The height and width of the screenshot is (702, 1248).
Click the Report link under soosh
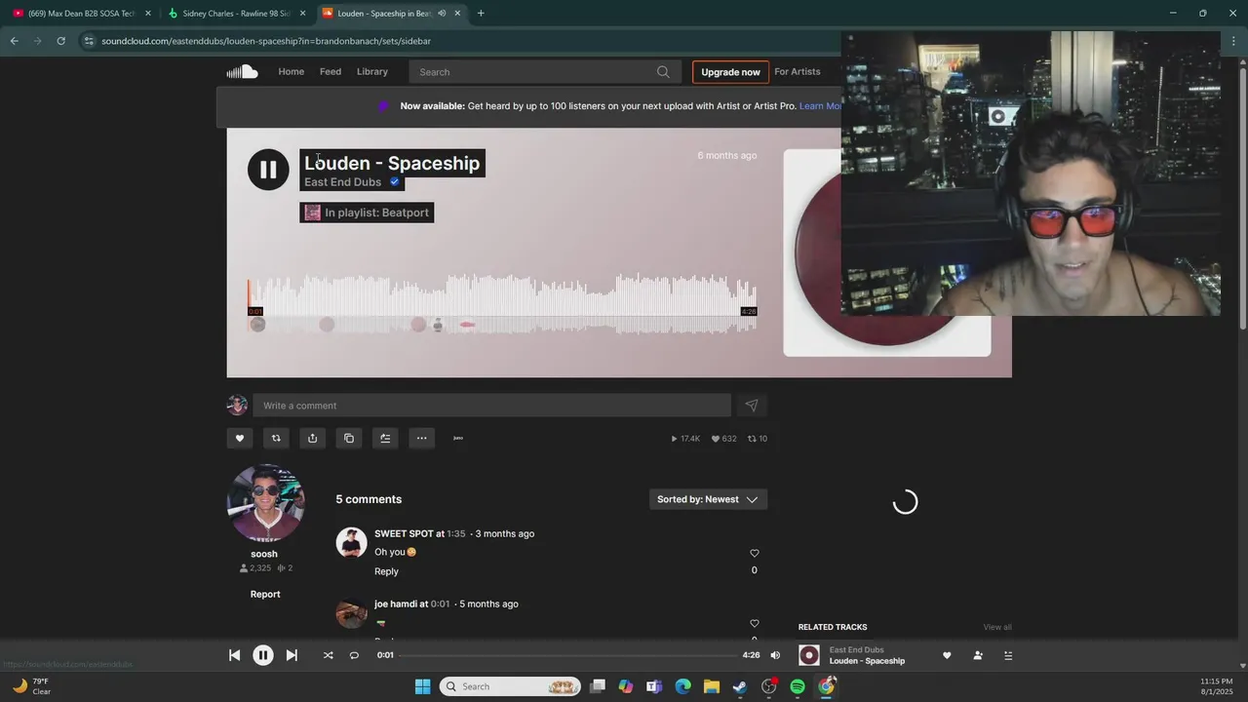pos(265,594)
